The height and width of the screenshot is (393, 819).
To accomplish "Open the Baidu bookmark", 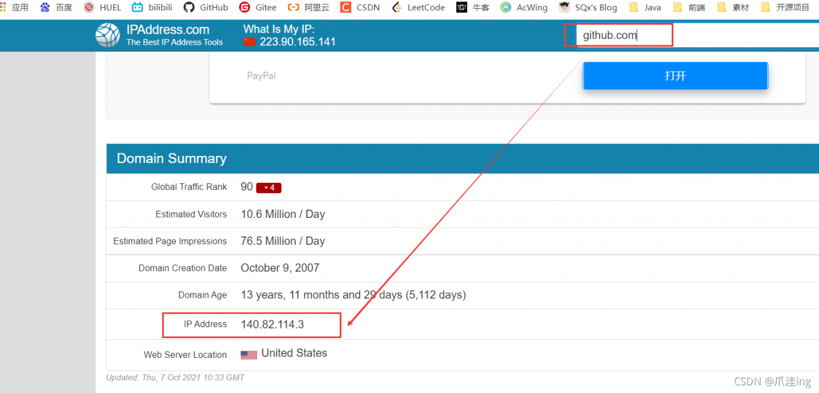I will click(56, 8).
